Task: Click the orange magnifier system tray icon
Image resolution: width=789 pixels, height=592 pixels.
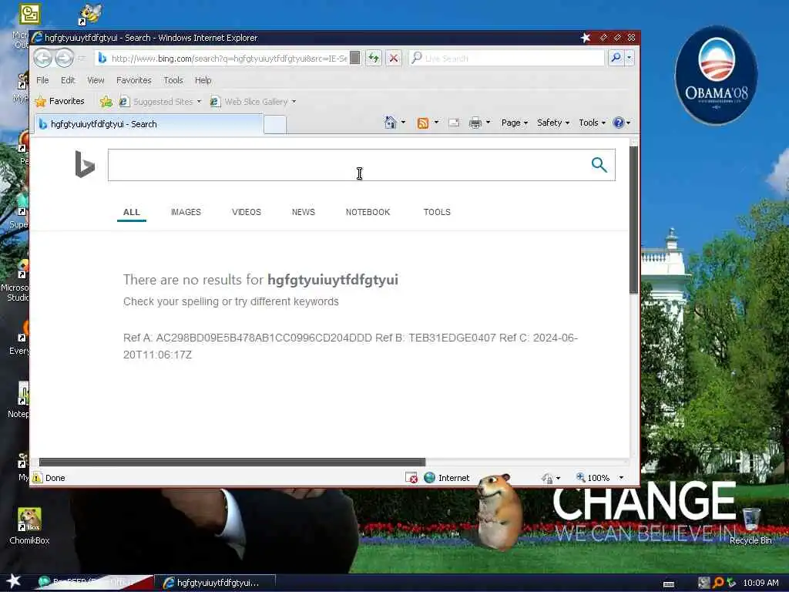Action: coord(719,583)
